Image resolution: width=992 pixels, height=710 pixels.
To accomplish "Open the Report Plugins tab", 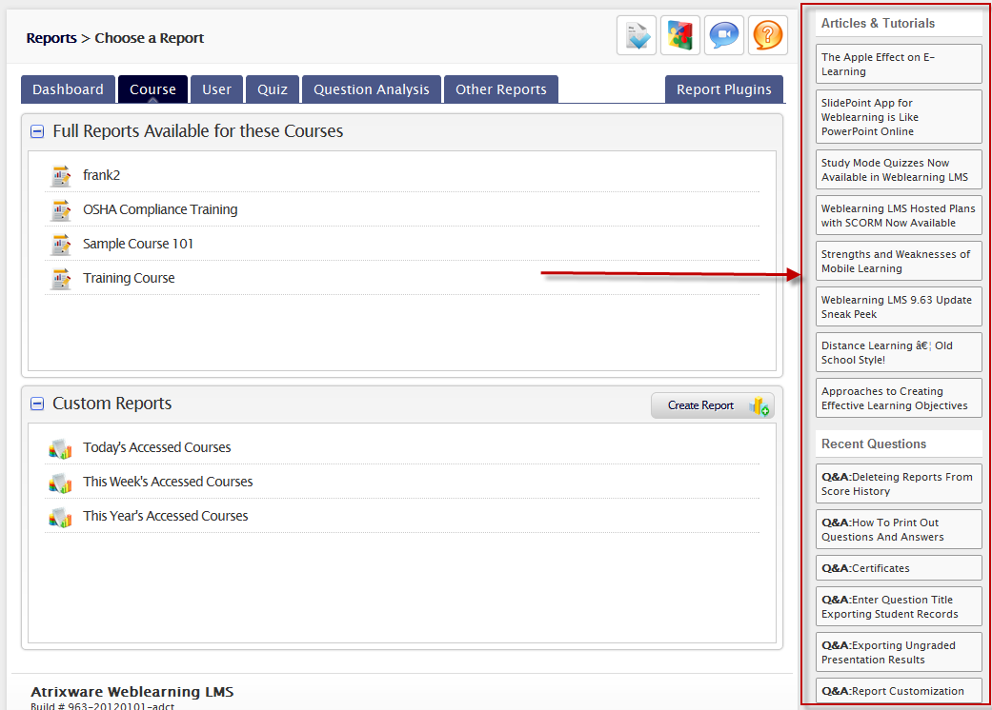I will [x=724, y=89].
